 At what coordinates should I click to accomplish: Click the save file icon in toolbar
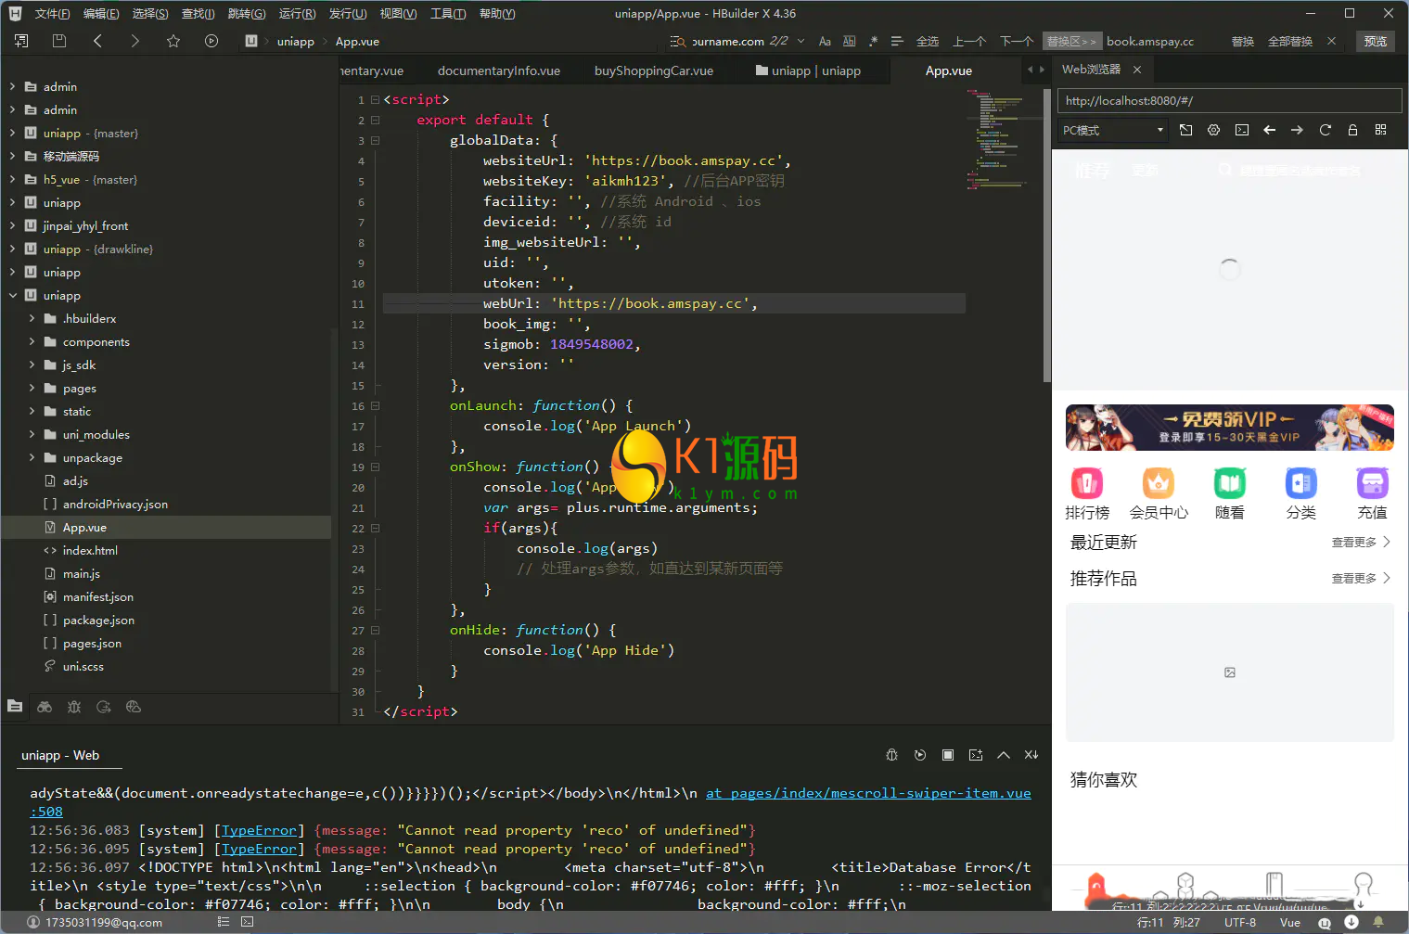pos(59,41)
